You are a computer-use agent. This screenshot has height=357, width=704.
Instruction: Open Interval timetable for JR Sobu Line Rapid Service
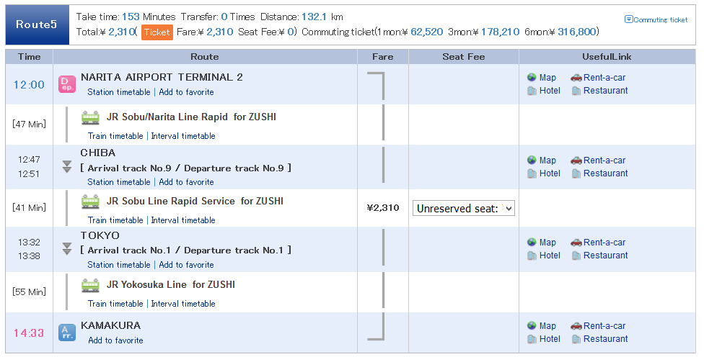(183, 220)
